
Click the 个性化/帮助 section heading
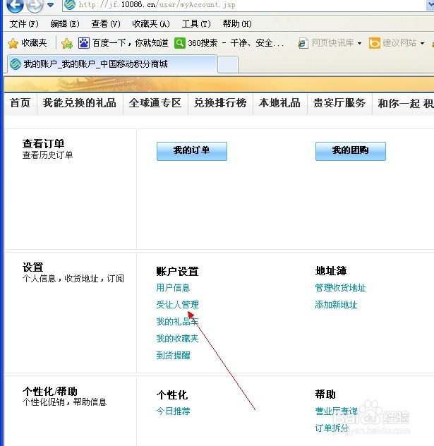(50, 392)
